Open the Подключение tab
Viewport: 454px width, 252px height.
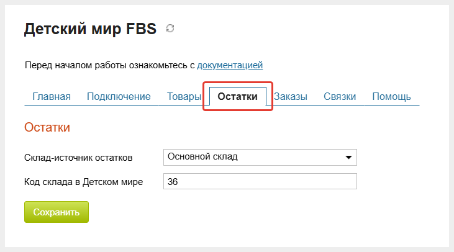[119, 96]
